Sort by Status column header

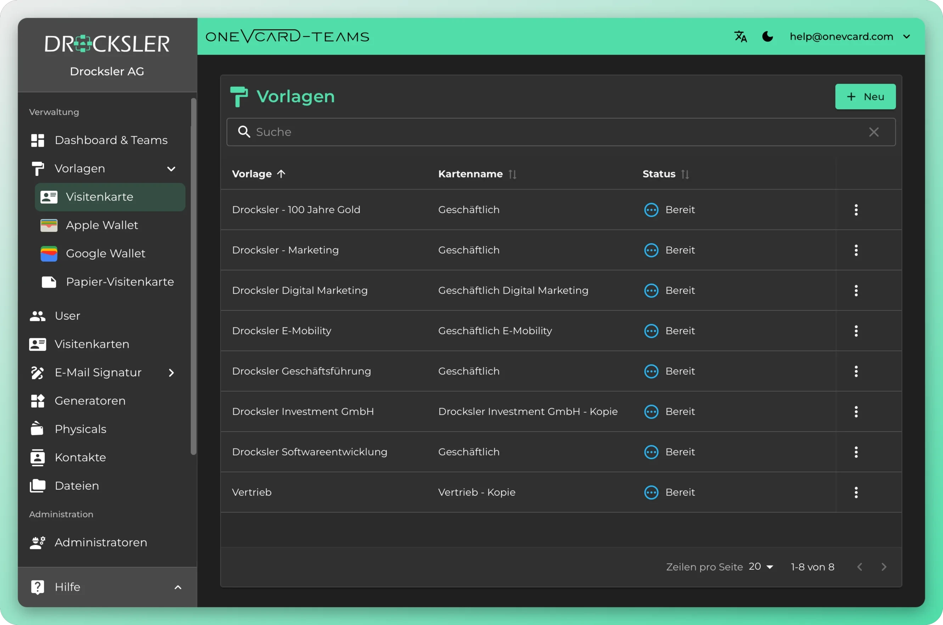[666, 174]
